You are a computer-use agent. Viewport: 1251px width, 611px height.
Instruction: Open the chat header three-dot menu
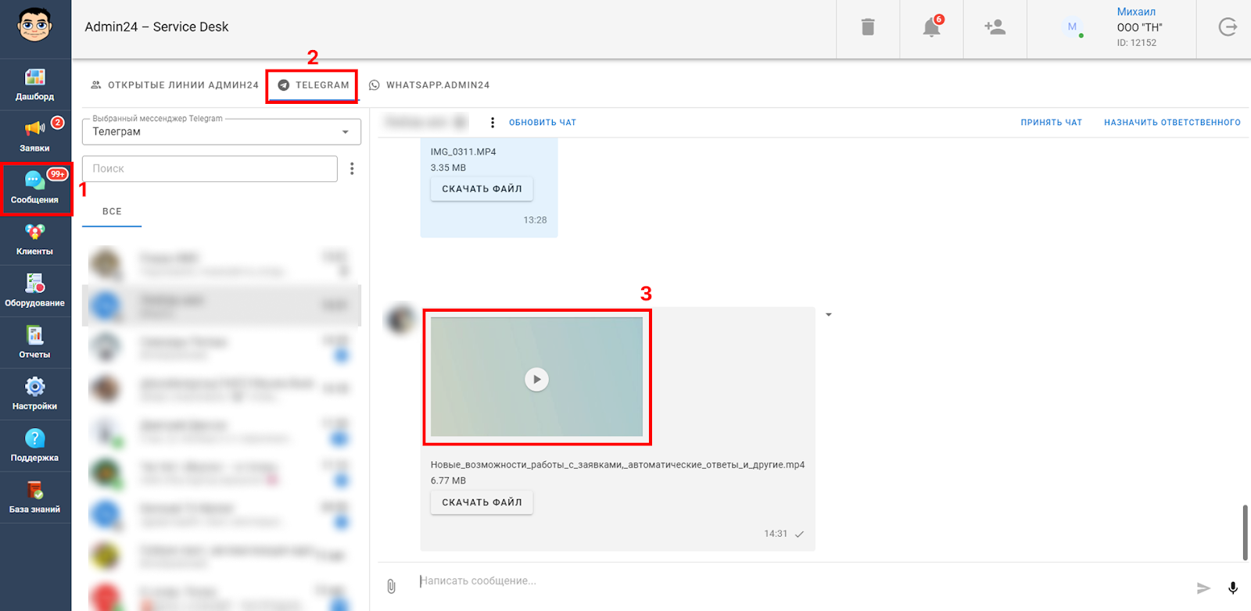coord(492,123)
